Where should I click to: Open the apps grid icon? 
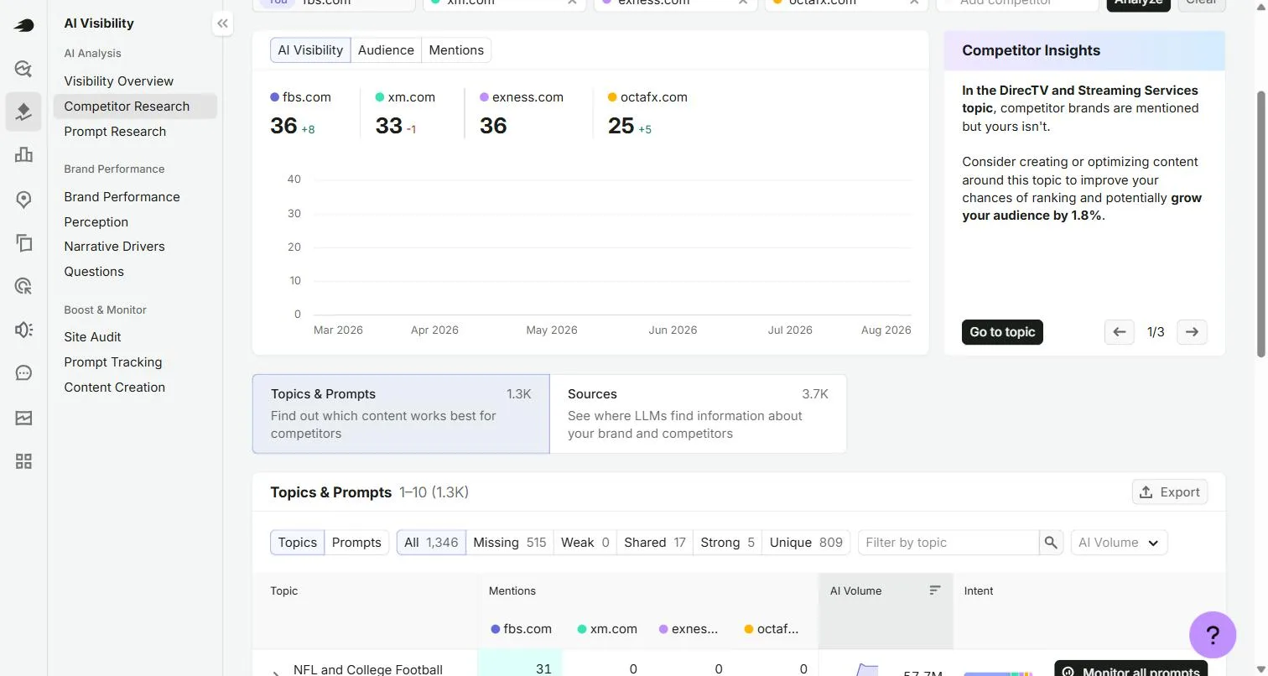click(x=23, y=461)
